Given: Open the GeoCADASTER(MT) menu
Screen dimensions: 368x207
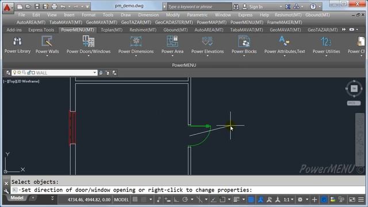Looking at the screenshot, I should coord(174,22).
